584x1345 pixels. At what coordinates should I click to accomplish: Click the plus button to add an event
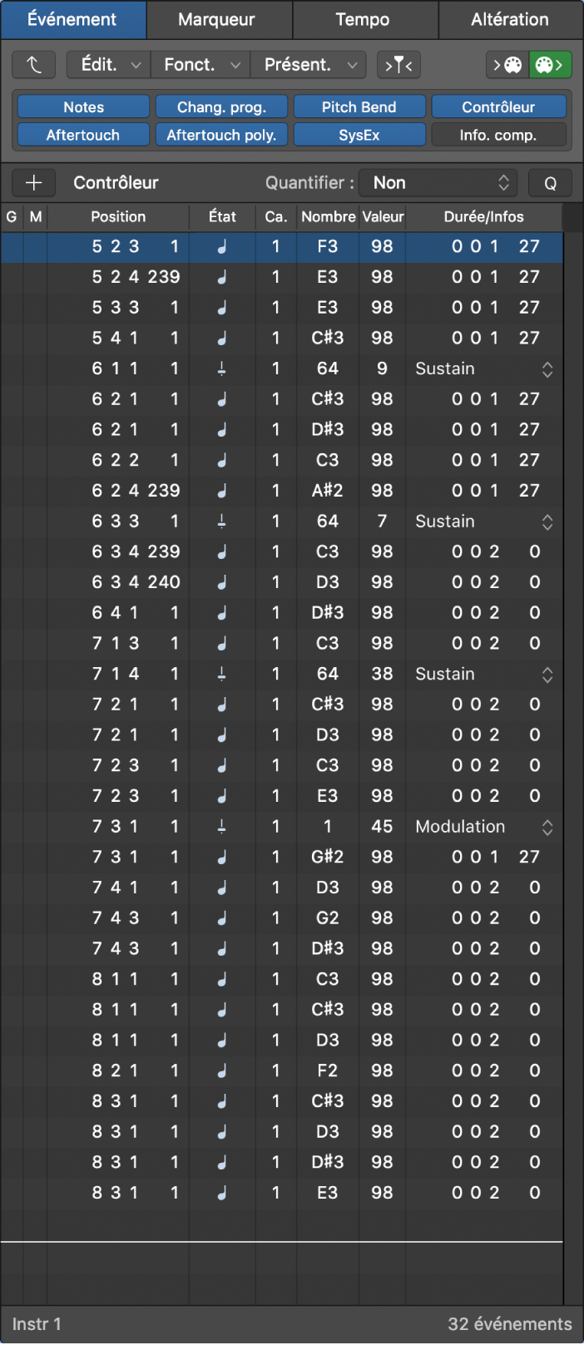point(33,182)
